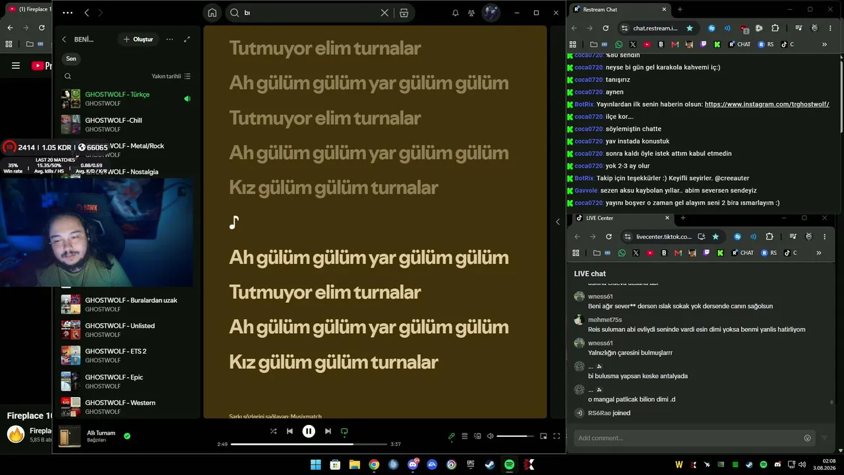844x475 pixels.
Task: Go back in Spotify navigation
Action: pos(86,13)
